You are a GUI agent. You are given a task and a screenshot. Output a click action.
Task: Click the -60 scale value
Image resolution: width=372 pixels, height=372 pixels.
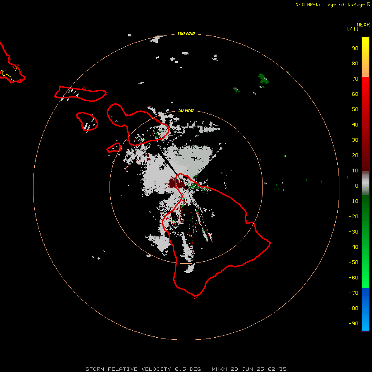click(x=353, y=278)
